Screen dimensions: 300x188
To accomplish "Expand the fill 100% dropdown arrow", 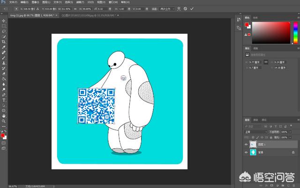I will 291,137.
